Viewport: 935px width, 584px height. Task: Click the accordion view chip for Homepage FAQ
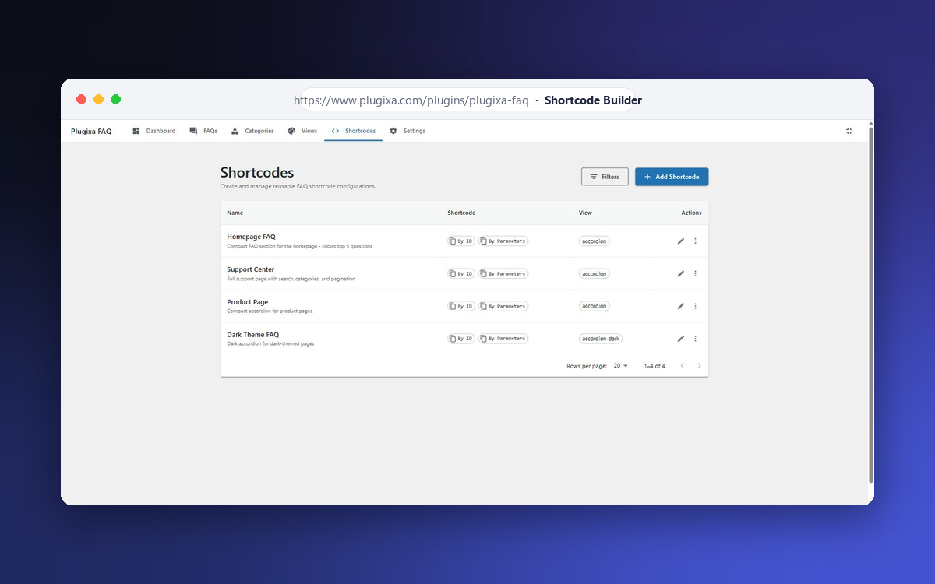pos(595,241)
